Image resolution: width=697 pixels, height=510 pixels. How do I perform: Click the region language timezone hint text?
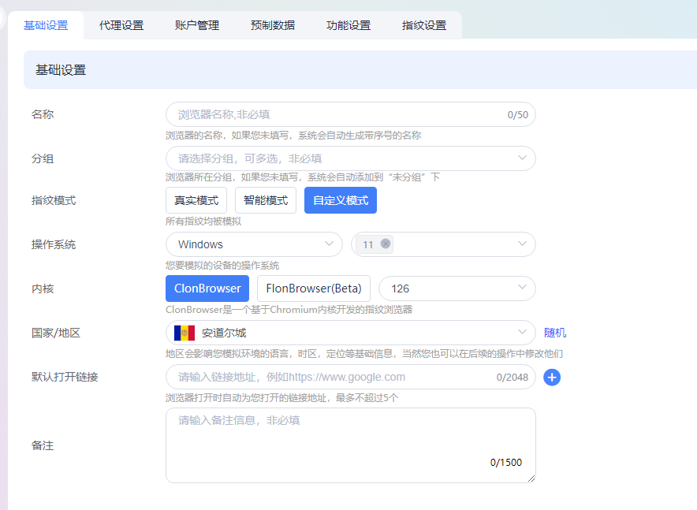pos(364,354)
